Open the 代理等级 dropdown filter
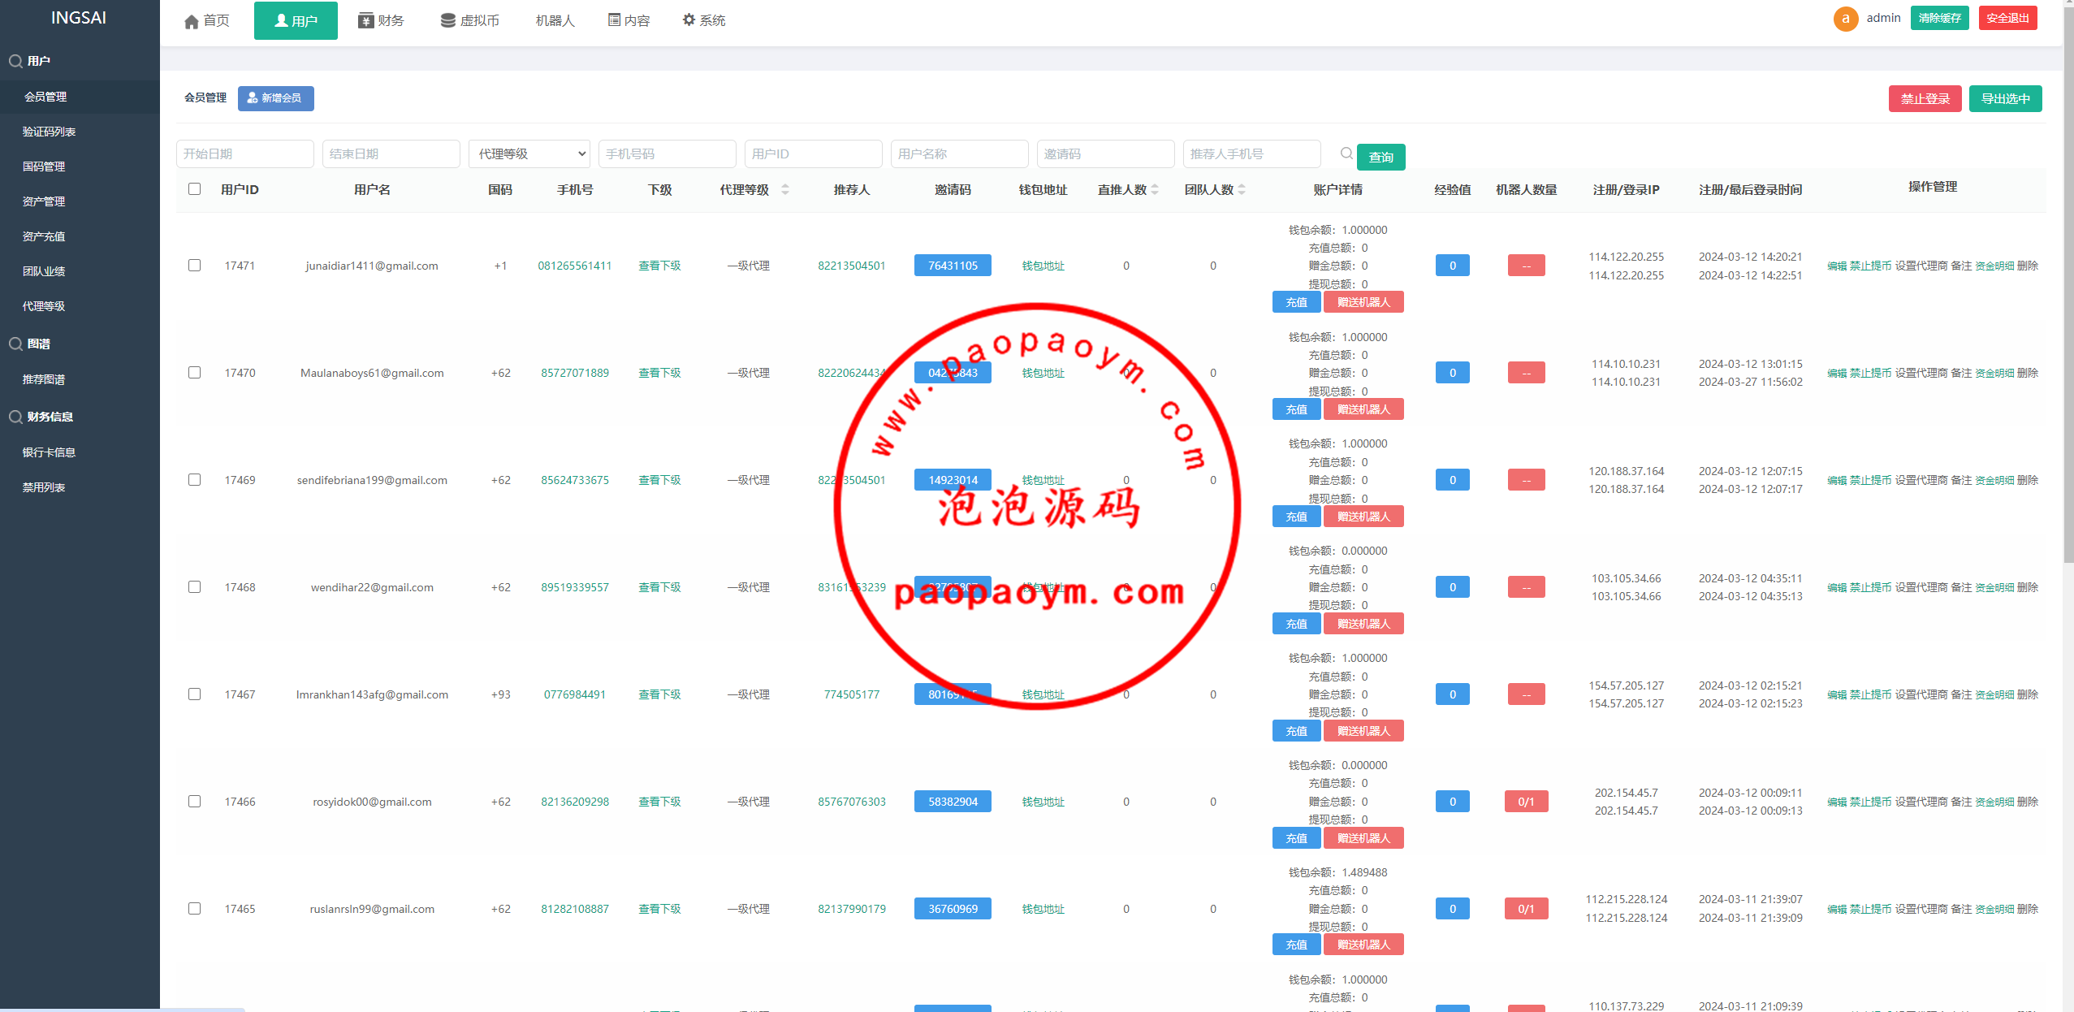This screenshot has width=2074, height=1012. click(x=529, y=154)
